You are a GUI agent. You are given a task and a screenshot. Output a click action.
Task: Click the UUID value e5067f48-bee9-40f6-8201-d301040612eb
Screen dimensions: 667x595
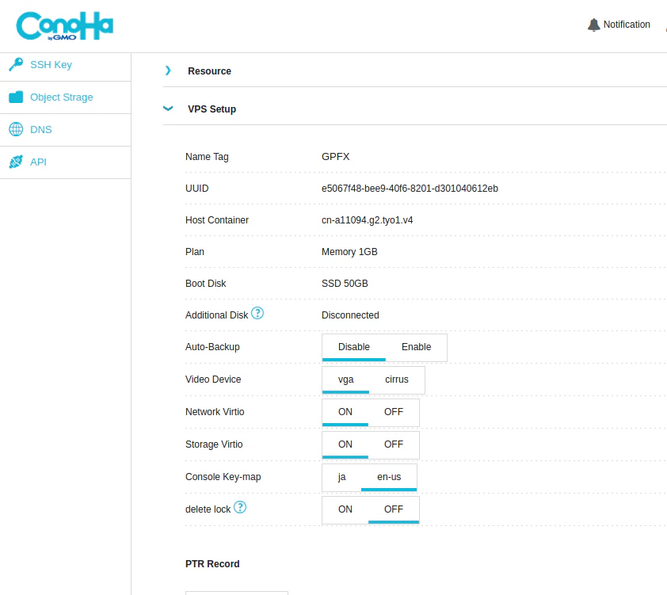pyautogui.click(x=410, y=189)
